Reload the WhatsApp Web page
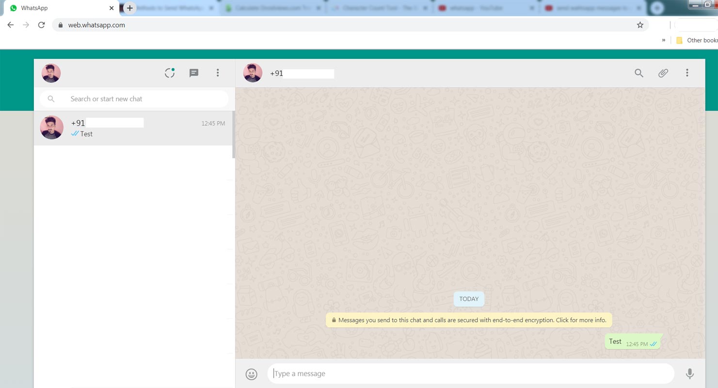This screenshot has width=718, height=388. [42, 25]
